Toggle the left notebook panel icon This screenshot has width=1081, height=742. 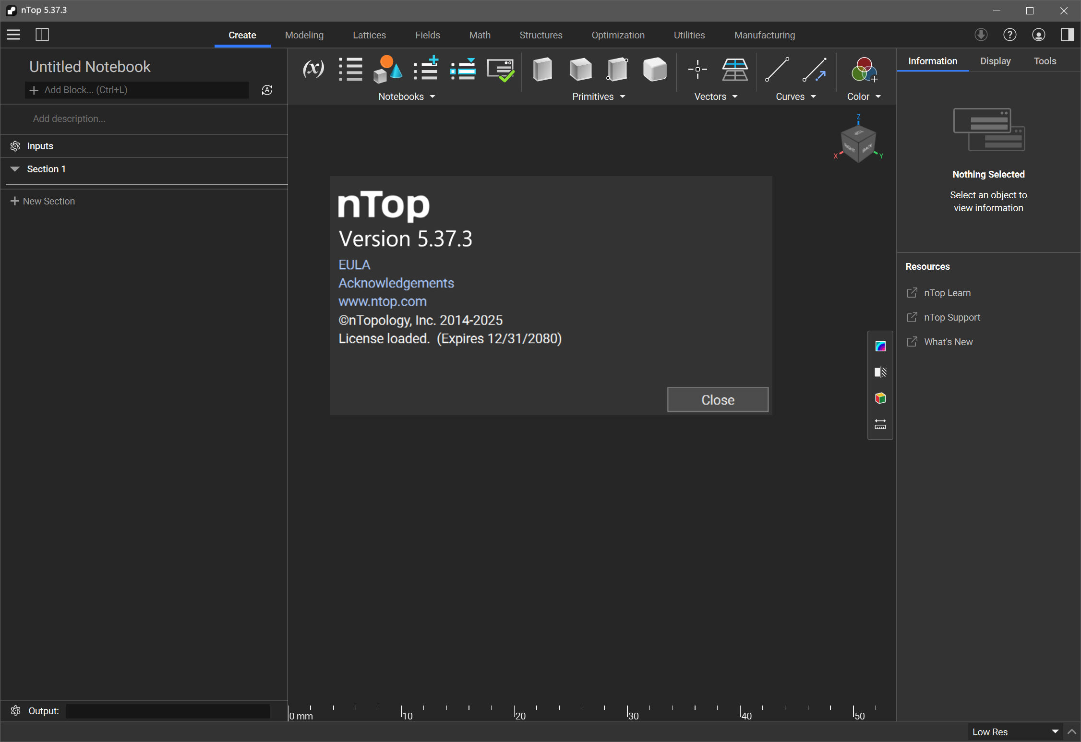(x=42, y=35)
